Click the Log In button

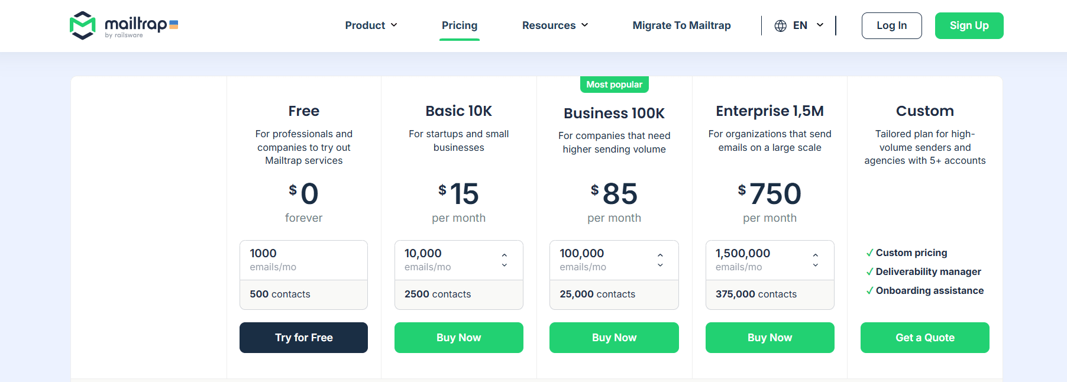pos(891,25)
